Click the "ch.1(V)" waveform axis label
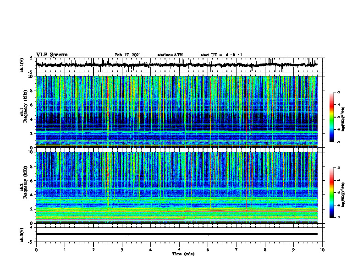Viewport: 363px width, 280px height. click(x=22, y=65)
